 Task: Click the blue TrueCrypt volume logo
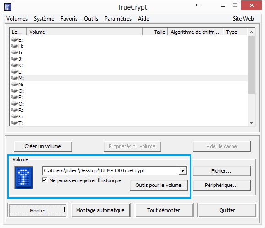(x=24, y=177)
